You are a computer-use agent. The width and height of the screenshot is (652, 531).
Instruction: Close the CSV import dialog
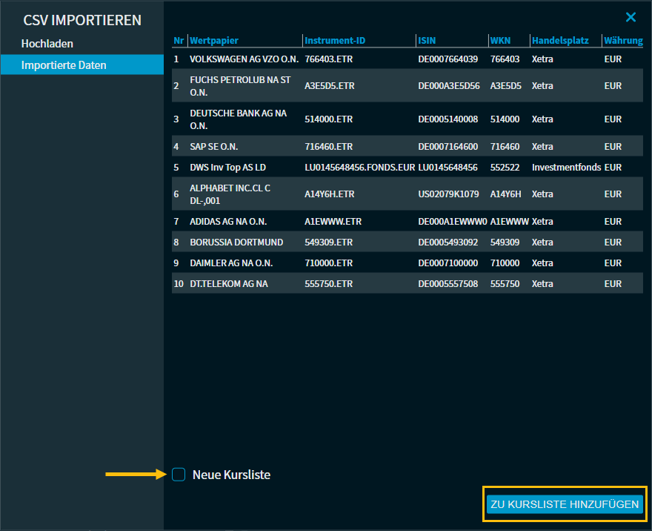pos(631,17)
